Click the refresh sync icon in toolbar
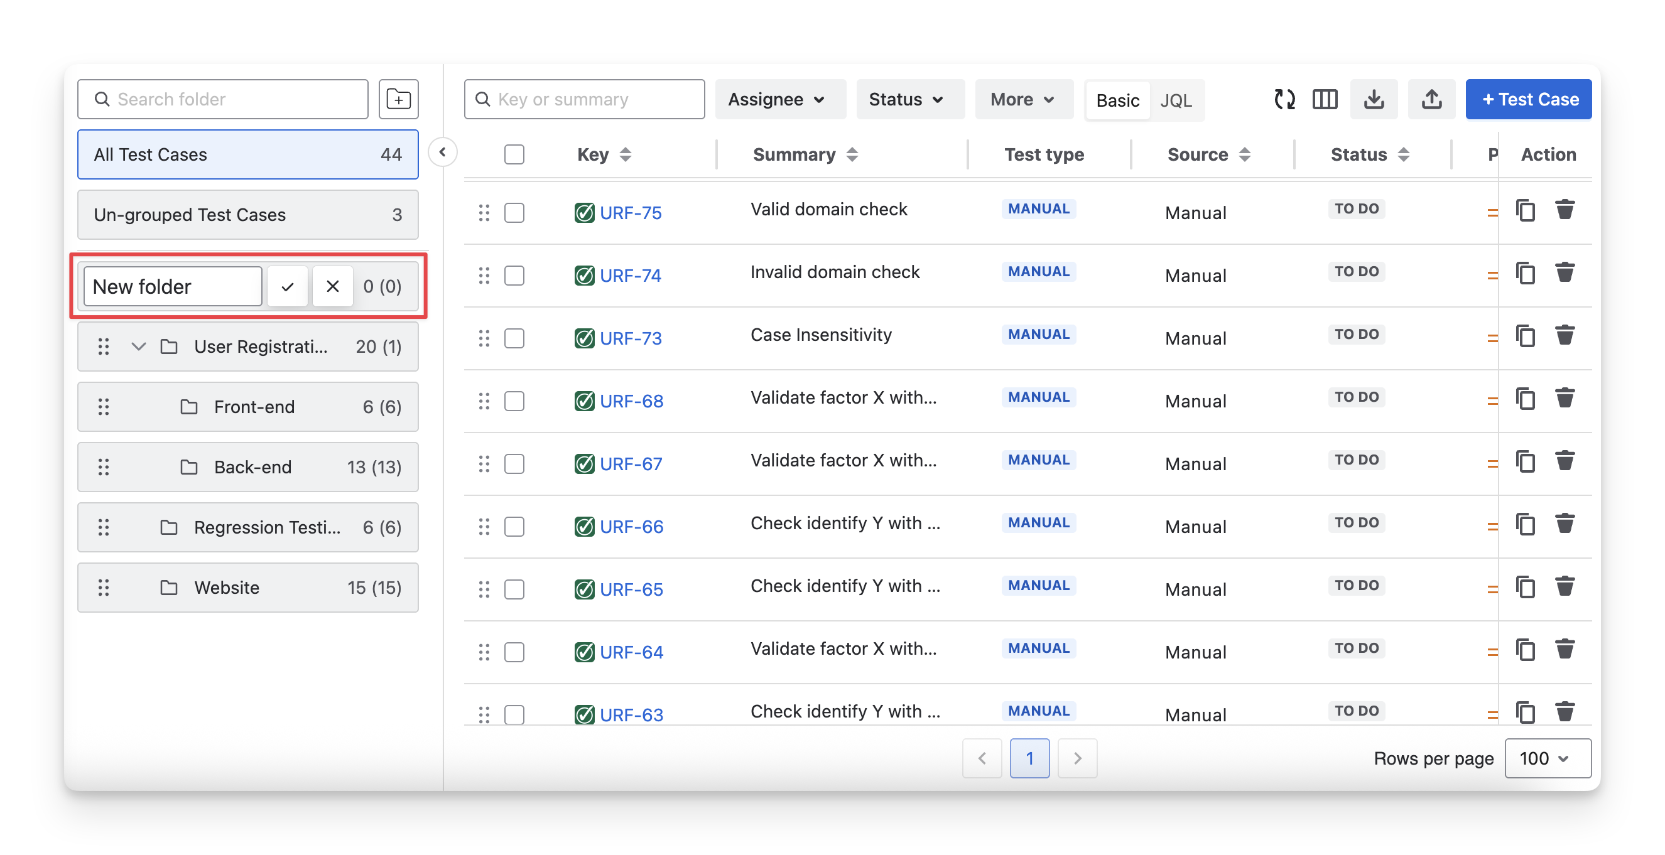Image resolution: width=1665 pixels, height=855 pixels. tap(1284, 100)
